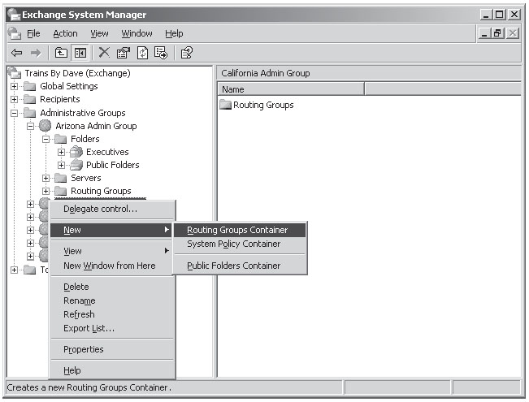Click the Export List toolbar icon

[161, 53]
